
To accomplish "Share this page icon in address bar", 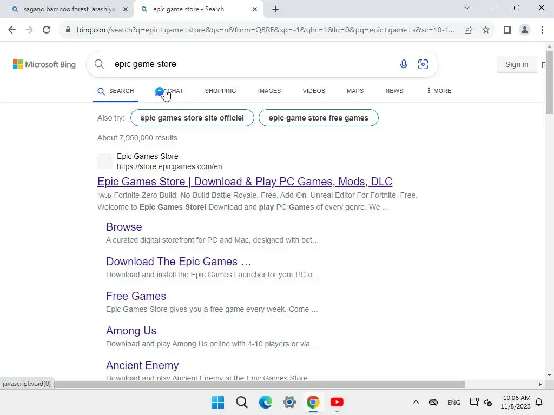I will pyautogui.click(x=469, y=30).
